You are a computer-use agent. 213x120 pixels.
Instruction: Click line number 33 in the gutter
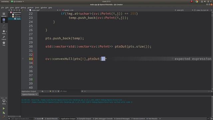point(31,59)
